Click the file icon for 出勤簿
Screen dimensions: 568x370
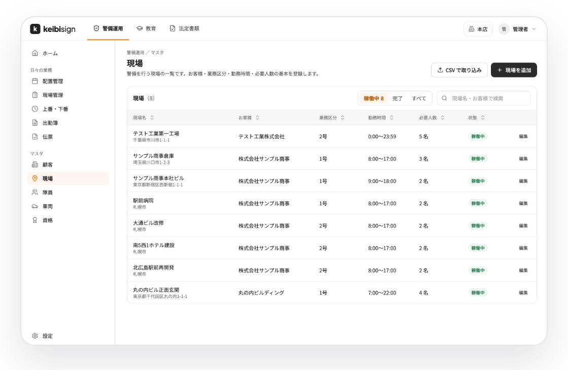(x=35, y=123)
